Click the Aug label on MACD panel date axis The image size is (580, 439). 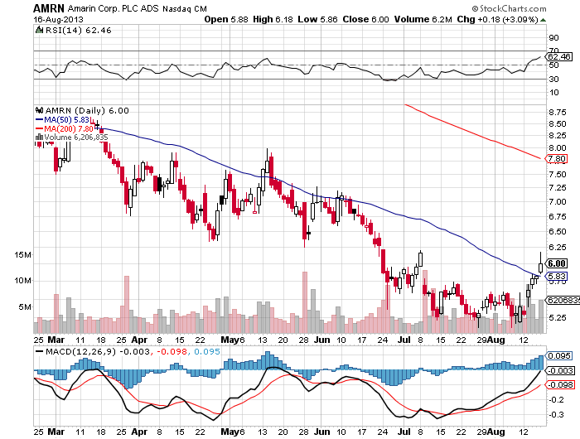495,432
